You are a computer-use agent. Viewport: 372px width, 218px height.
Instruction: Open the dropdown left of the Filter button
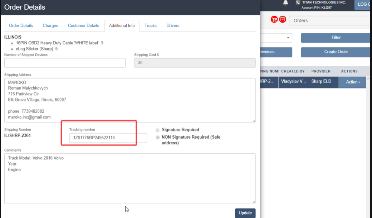276,38
